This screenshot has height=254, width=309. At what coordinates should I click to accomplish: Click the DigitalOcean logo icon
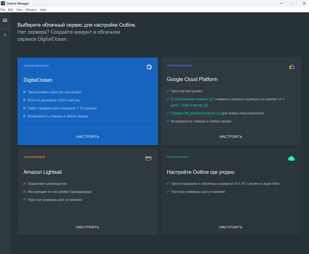coord(149,67)
